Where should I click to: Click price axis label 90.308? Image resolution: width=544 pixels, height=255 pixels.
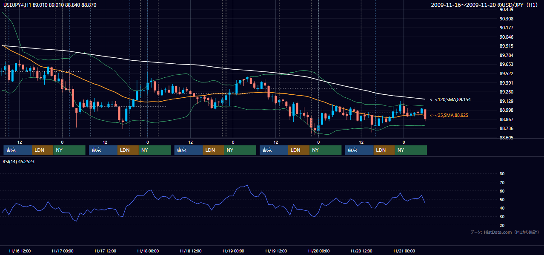pos(507,19)
